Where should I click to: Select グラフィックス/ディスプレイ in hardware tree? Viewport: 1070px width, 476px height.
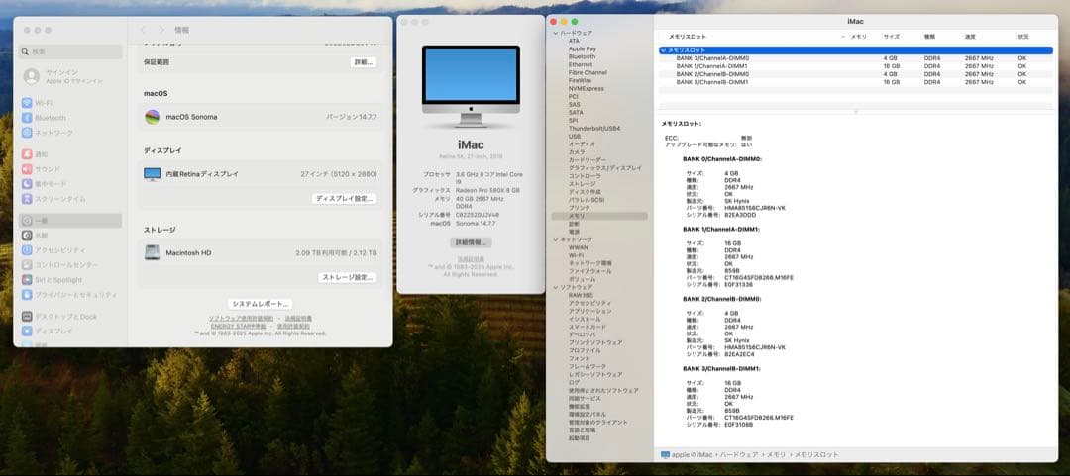click(x=605, y=168)
